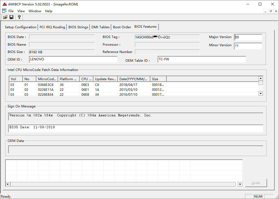Click the NUM indicator in status bar
The height and width of the screenshot is (199, 279).
(x=258, y=196)
